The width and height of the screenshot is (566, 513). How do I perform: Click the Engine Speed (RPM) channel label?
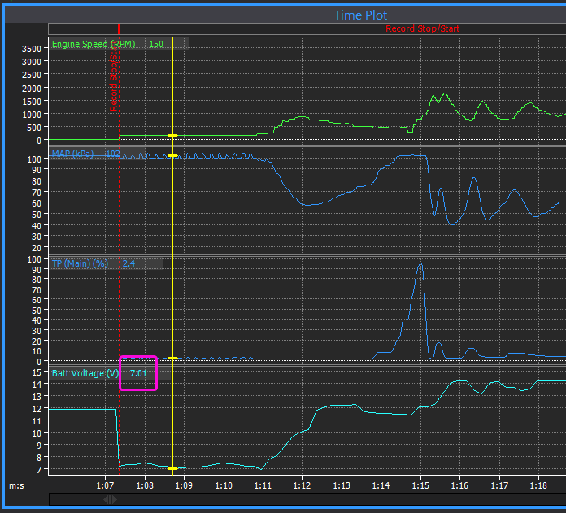[x=94, y=44]
